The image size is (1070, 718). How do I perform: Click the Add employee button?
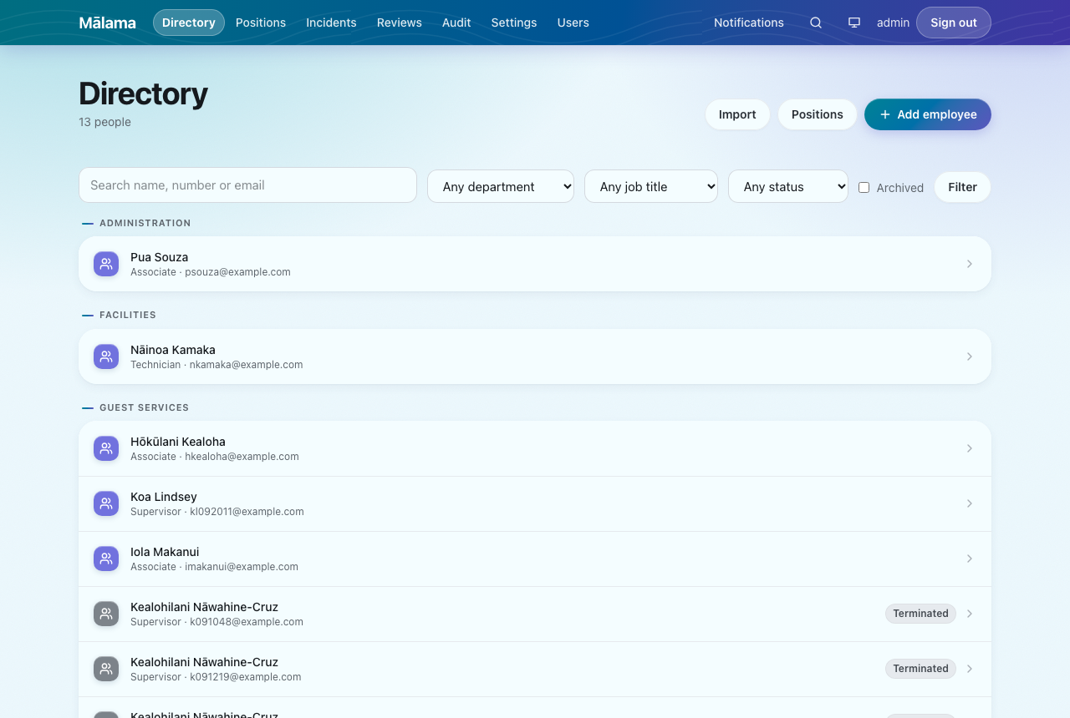click(928, 114)
